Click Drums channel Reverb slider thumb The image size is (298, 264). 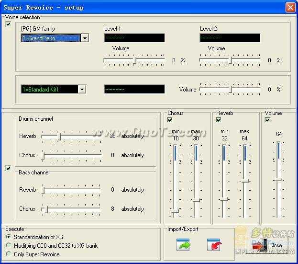point(59,136)
